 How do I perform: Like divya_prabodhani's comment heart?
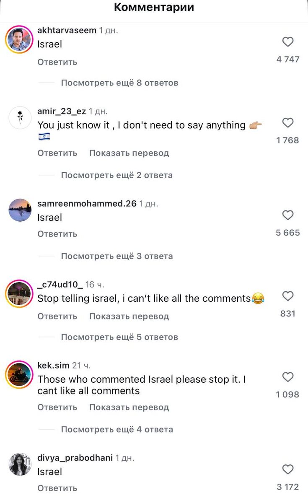[x=288, y=469]
